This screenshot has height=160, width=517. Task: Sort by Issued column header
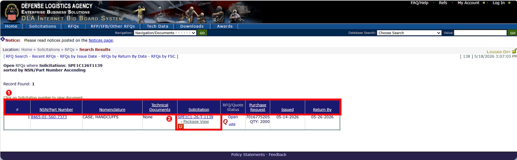tap(287, 110)
